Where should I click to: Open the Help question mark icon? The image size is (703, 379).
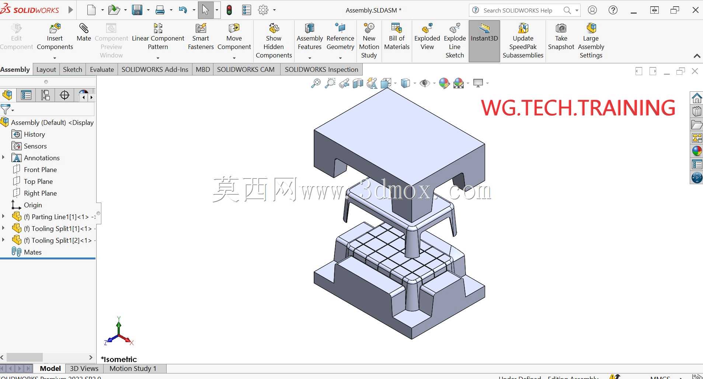coord(613,10)
